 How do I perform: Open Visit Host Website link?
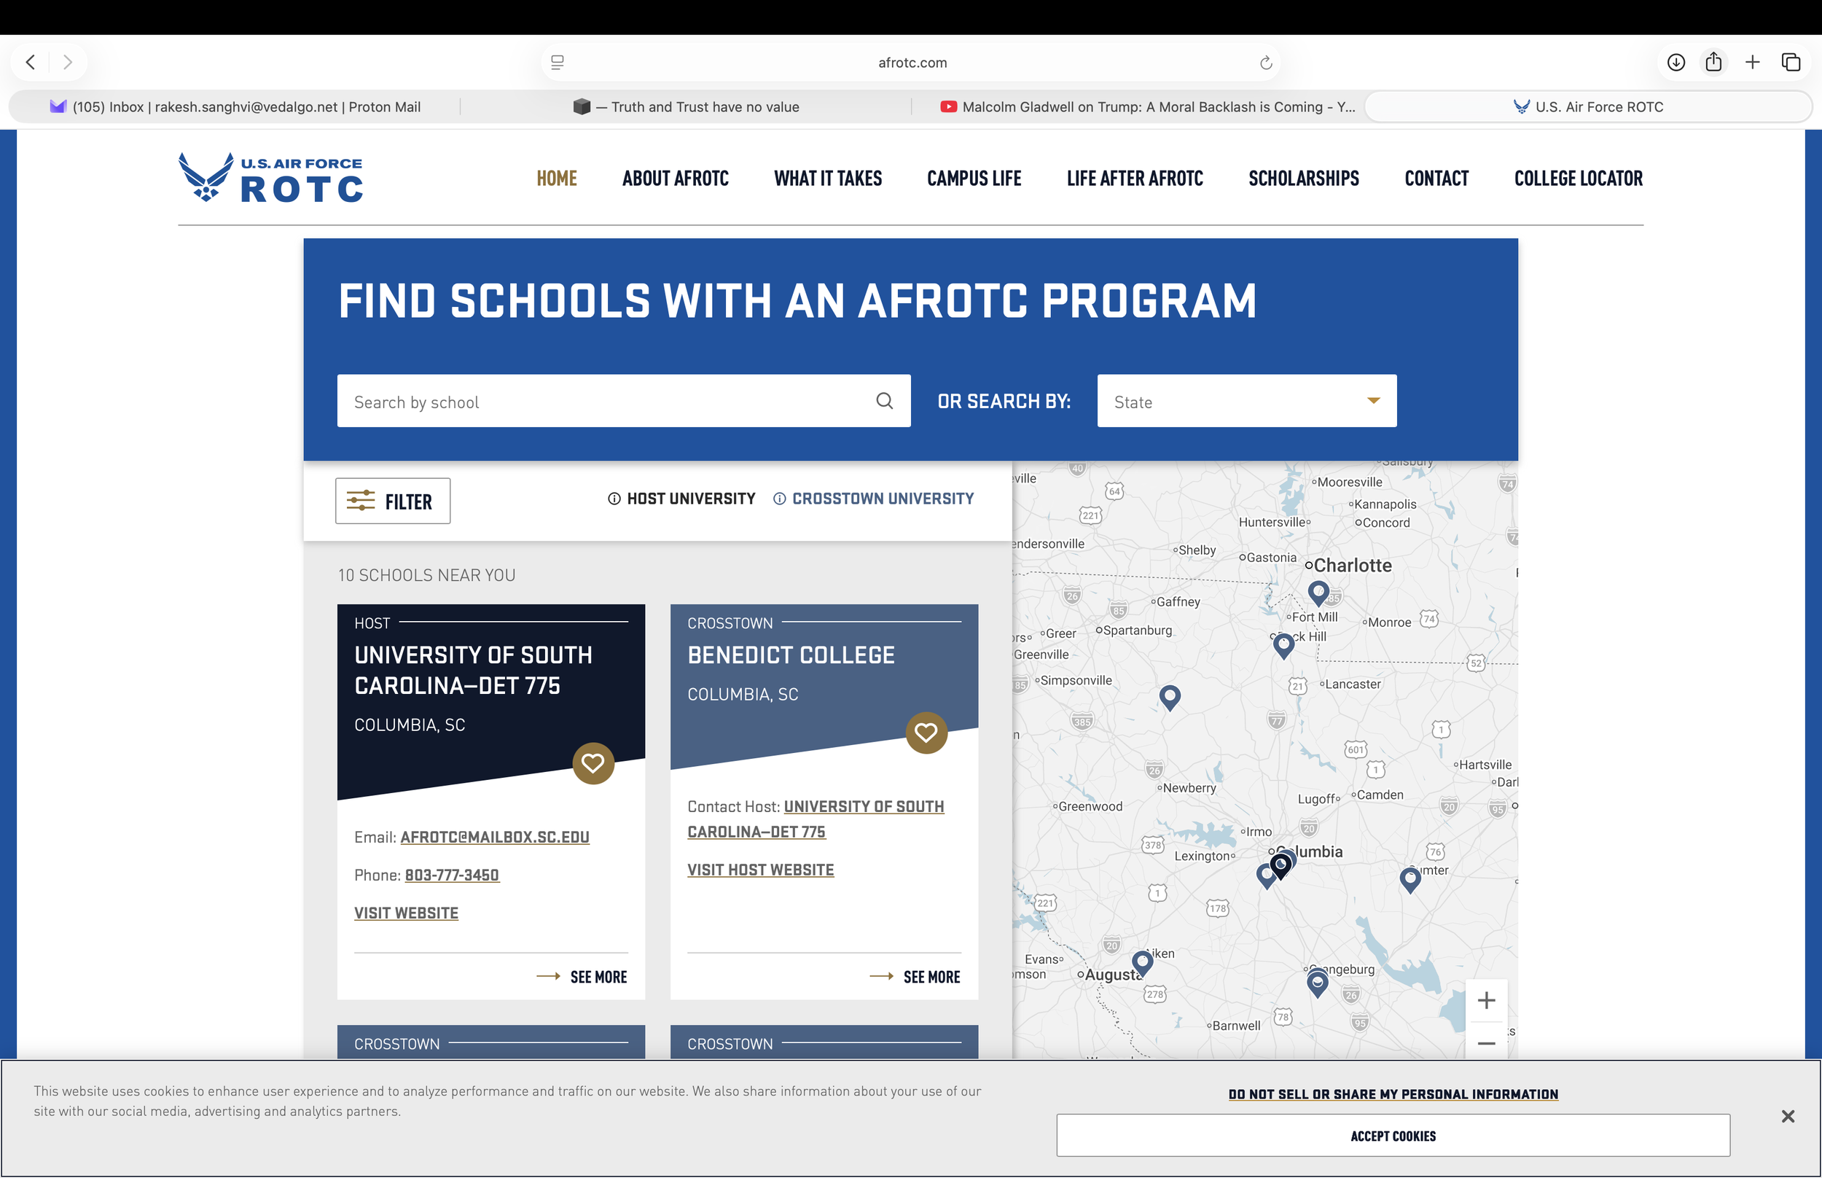(760, 870)
